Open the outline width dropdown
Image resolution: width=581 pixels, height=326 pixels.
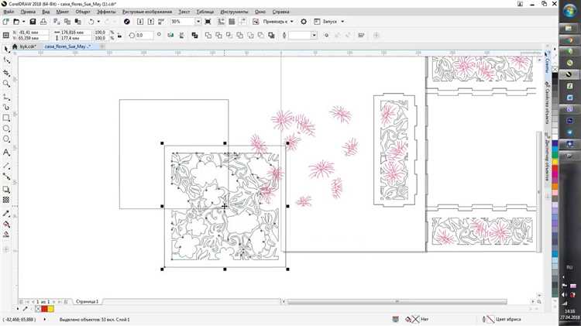pos(314,36)
